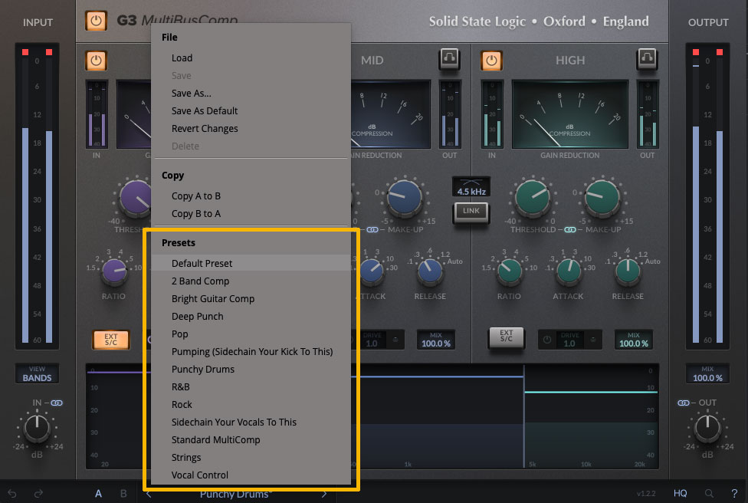Image resolution: width=748 pixels, height=503 pixels.
Task: Toggle the master plugin power button
Action: coord(97,21)
